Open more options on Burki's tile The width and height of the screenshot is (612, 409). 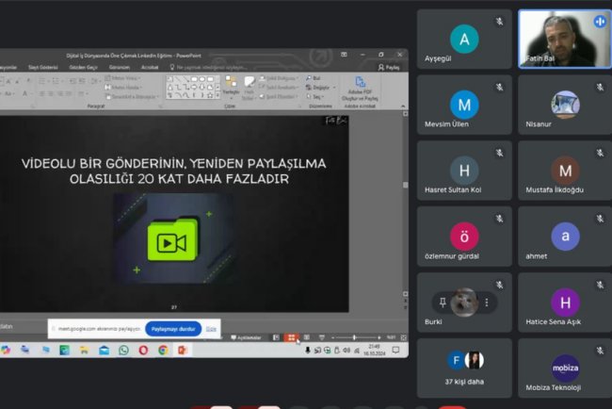pos(487,303)
